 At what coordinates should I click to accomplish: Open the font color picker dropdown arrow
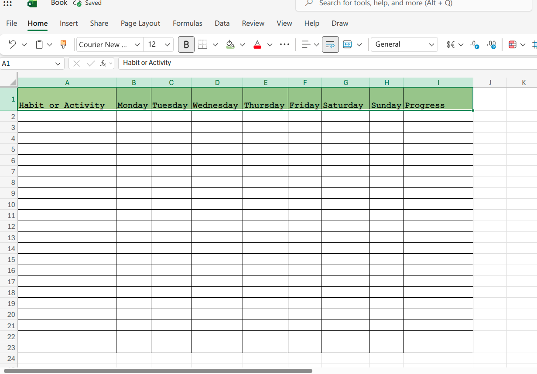tap(270, 44)
